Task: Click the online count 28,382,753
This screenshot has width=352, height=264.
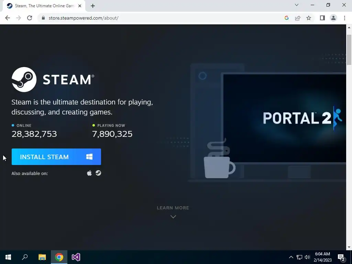Action: (x=34, y=134)
